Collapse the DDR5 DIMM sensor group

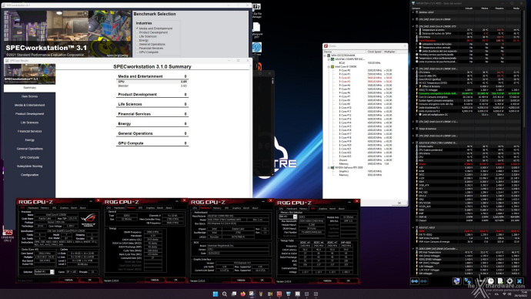coord(413,248)
